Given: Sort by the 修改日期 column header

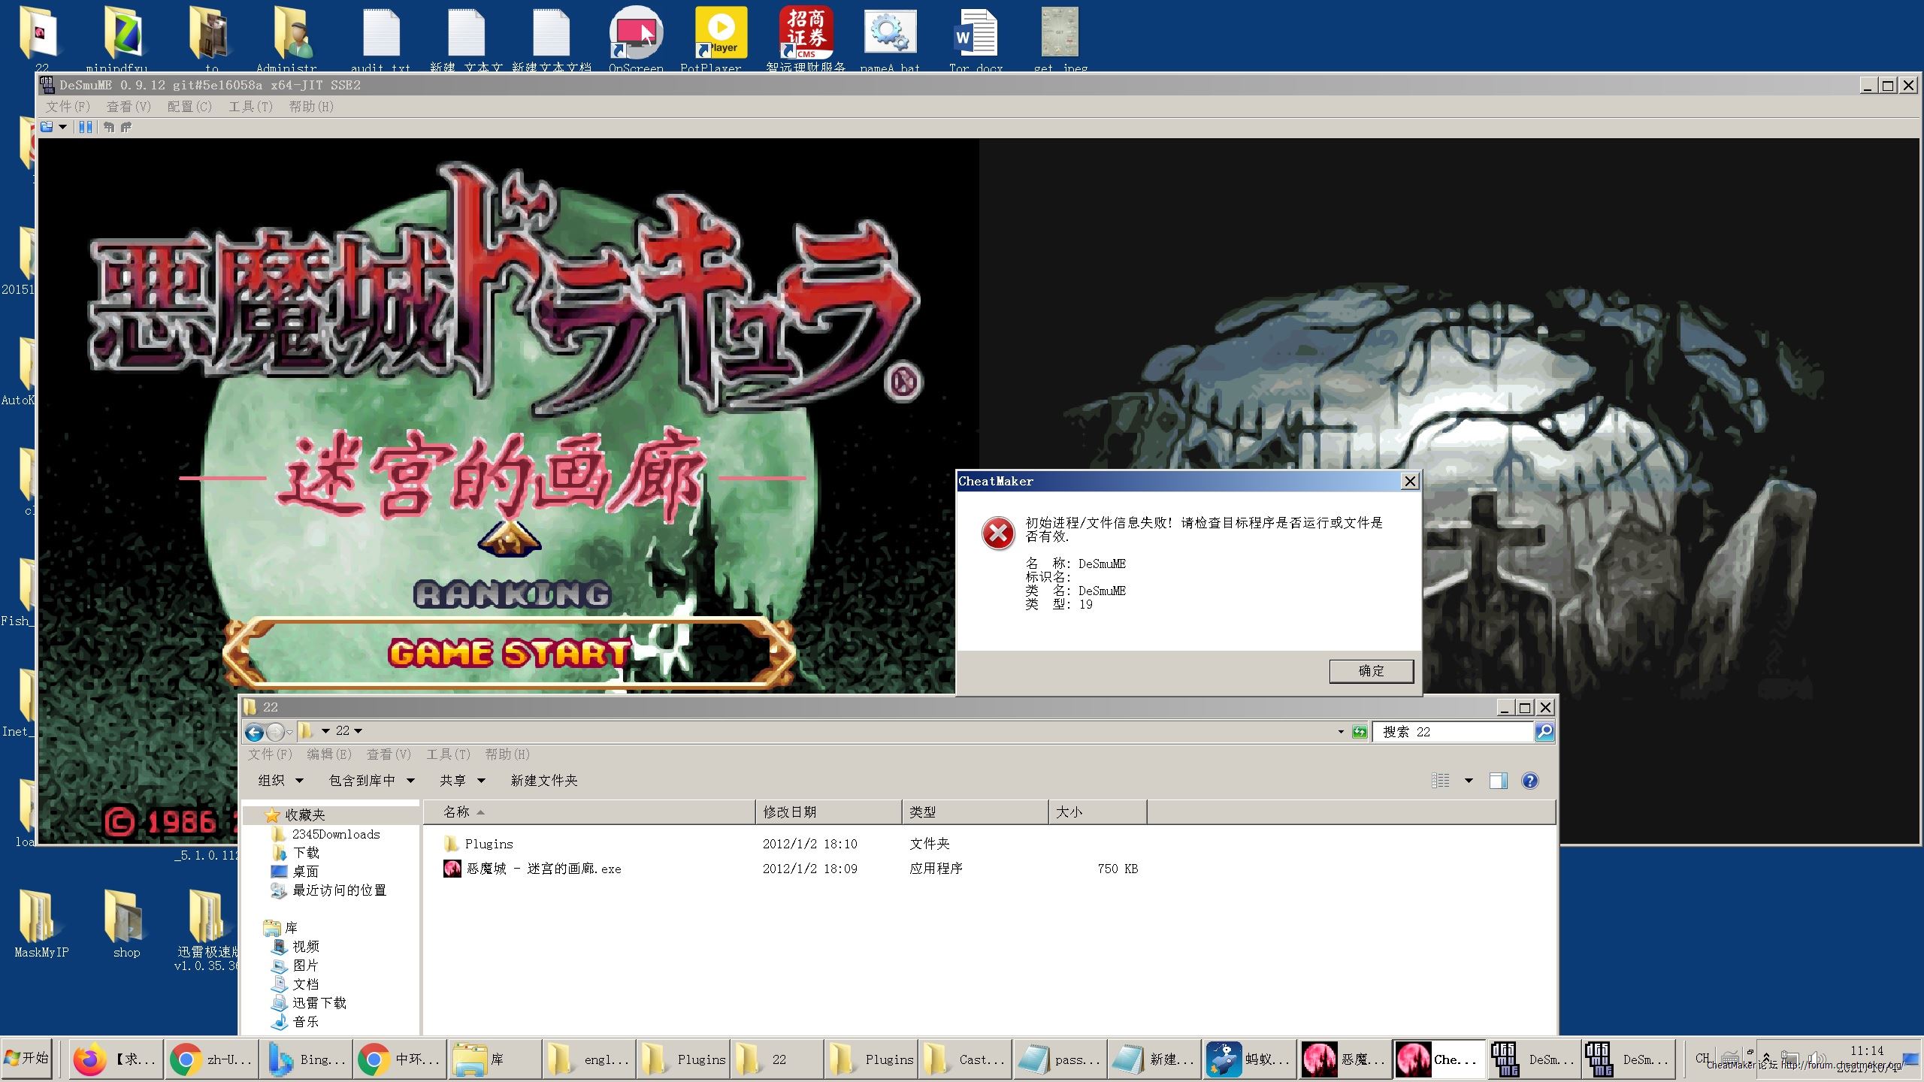Looking at the screenshot, I should (x=789, y=812).
